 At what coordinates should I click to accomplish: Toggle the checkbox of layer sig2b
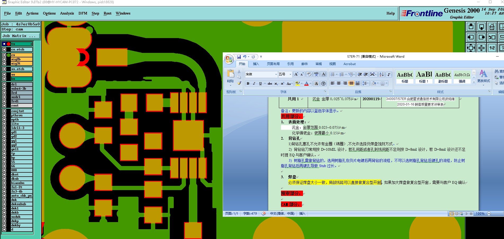(x=4, y=59)
